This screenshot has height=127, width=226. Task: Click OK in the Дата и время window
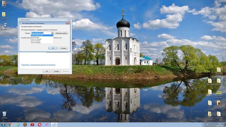pos(47,71)
